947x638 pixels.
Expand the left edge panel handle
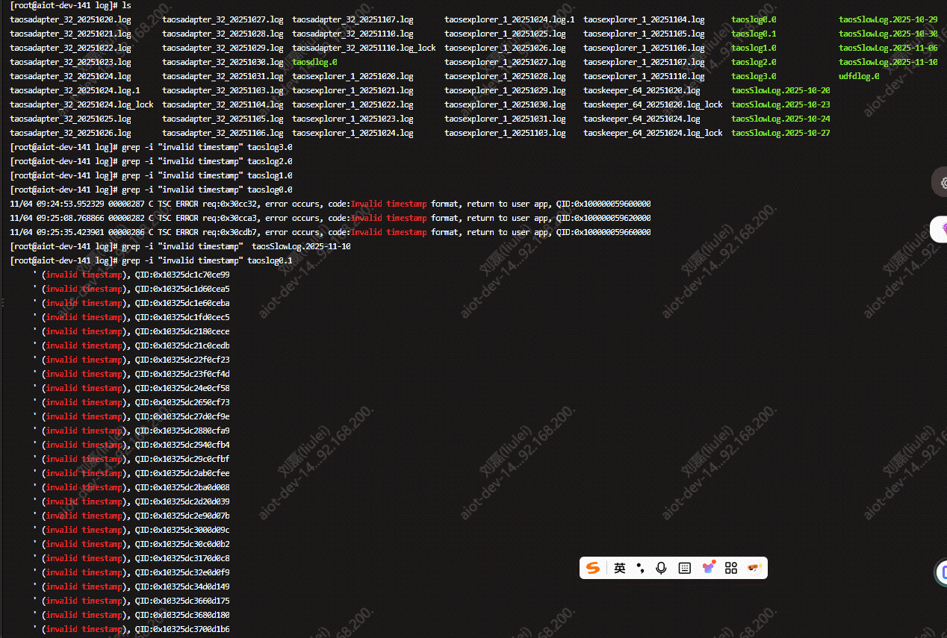[x=2, y=302]
